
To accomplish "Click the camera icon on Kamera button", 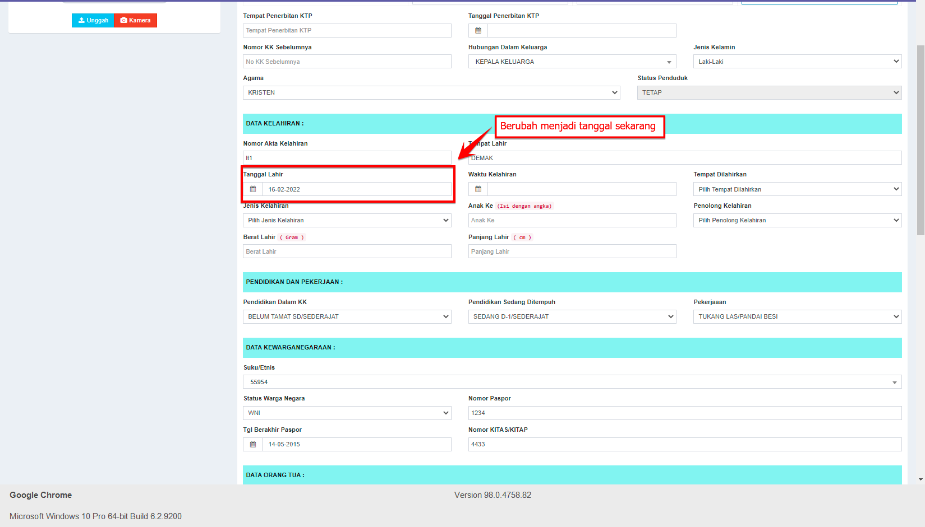I will [x=123, y=20].
